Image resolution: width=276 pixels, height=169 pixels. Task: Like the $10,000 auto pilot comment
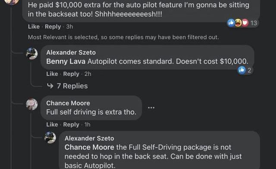click(x=34, y=26)
